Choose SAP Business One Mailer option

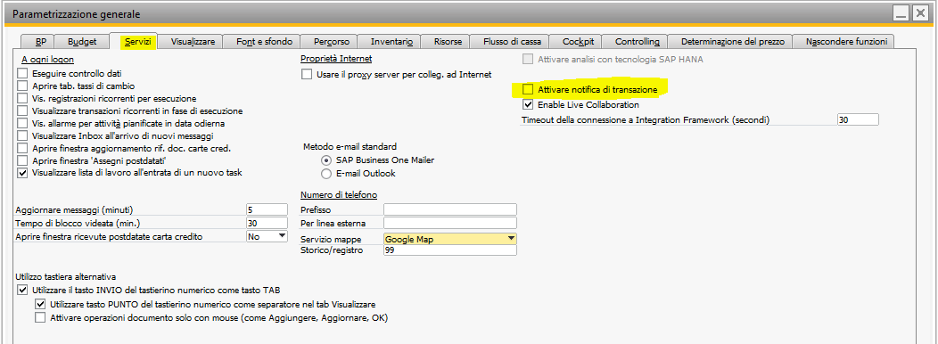click(x=326, y=160)
